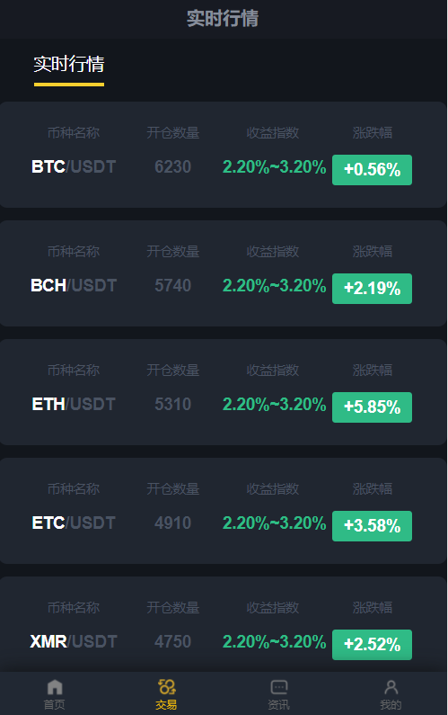This screenshot has width=448, height=715.
Task: Open the 资讯 news icon
Action: click(x=278, y=694)
